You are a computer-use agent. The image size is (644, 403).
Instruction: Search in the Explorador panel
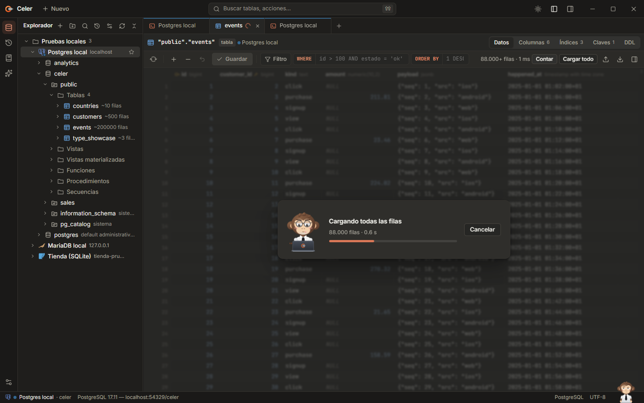click(85, 26)
